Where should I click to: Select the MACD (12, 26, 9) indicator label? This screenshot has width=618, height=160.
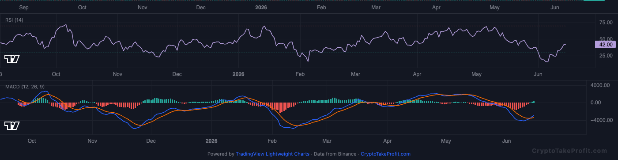[25, 87]
